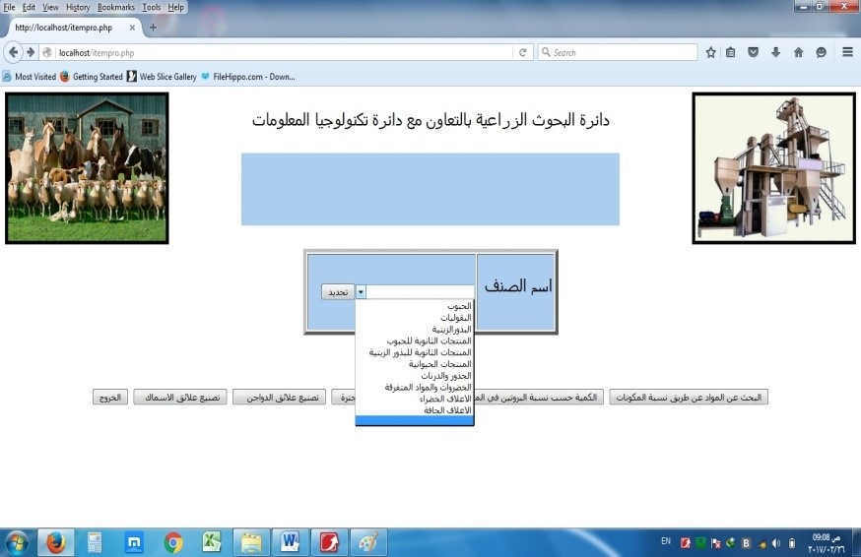
Task: Open the Bookmarks menu
Action: pos(115,7)
